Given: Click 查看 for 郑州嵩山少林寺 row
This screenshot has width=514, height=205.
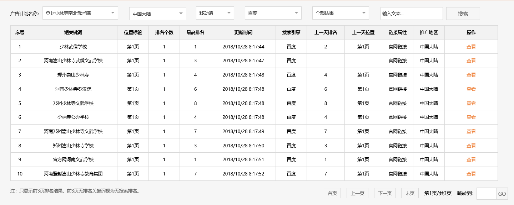Looking at the screenshot, I should [x=471, y=75].
